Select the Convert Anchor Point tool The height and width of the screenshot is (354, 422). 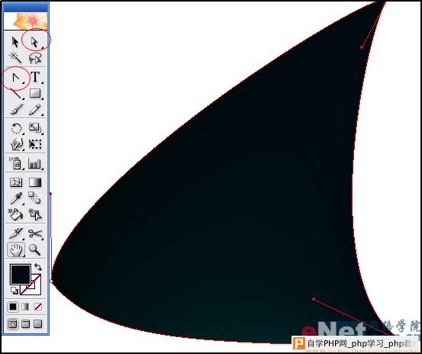tap(16, 79)
